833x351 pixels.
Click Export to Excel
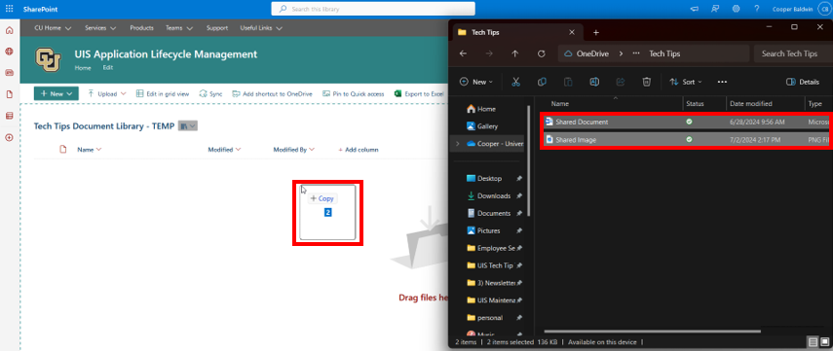[x=419, y=94]
